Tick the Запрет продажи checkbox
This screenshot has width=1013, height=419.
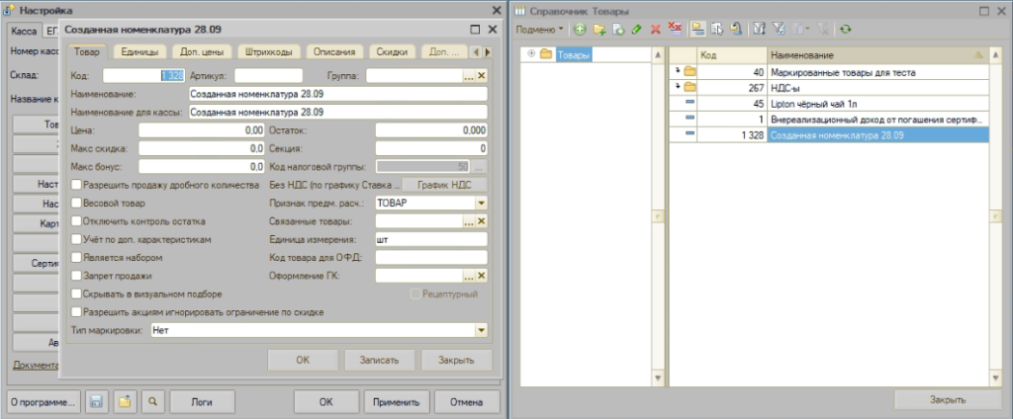(77, 276)
